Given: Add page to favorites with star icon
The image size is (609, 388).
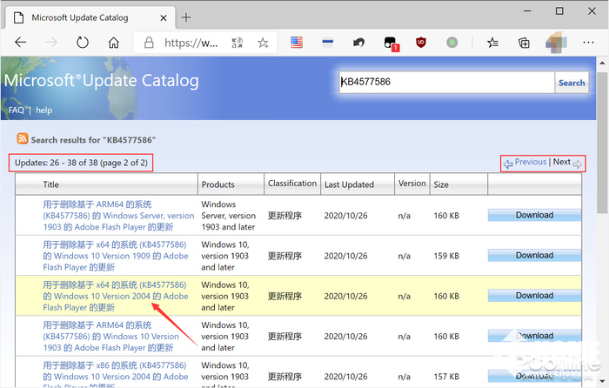Looking at the screenshot, I should [263, 43].
